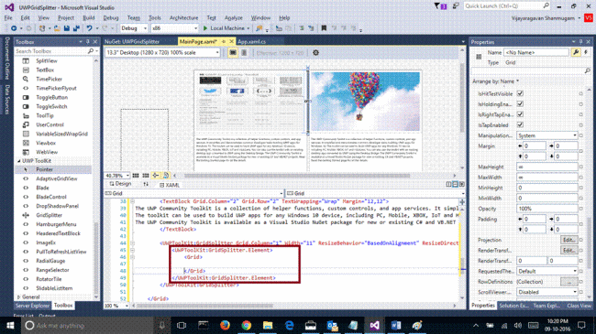Click the Cortana Ask me anything box
Screen dimensions: 596x334
[87, 325]
